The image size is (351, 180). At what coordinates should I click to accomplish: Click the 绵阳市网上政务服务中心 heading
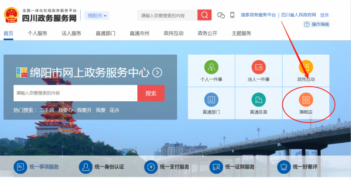[x=90, y=73]
